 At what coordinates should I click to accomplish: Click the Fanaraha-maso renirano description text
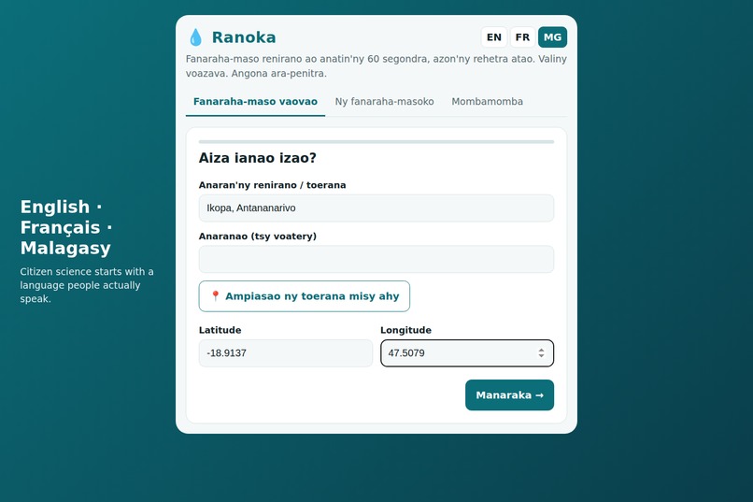[x=376, y=65]
